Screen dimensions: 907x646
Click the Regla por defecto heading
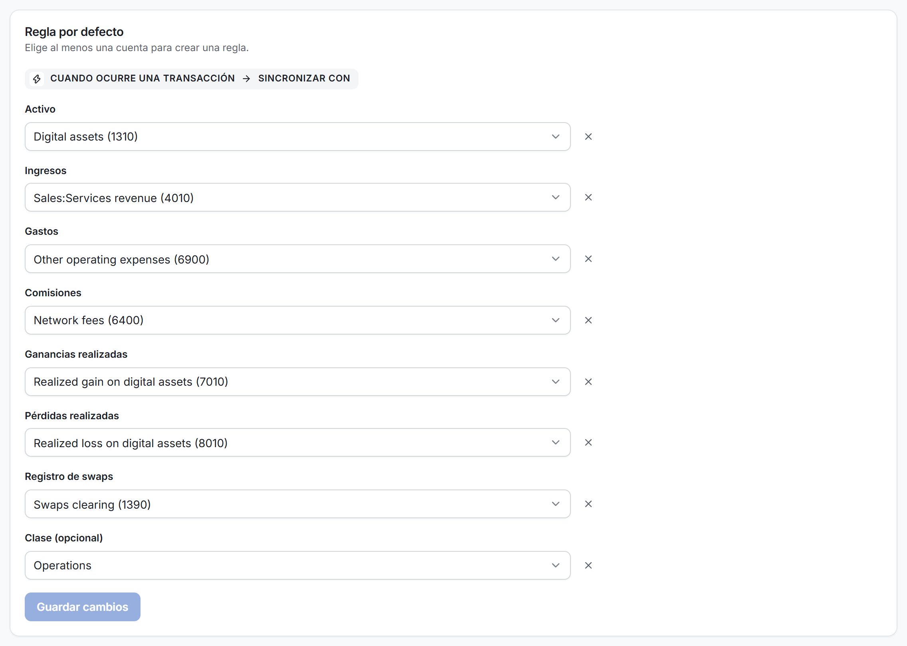74,32
